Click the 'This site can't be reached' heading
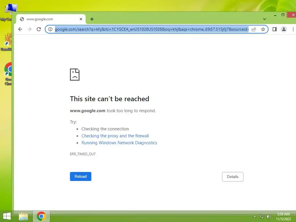Viewport: 296px width, 222px height. coord(110,99)
